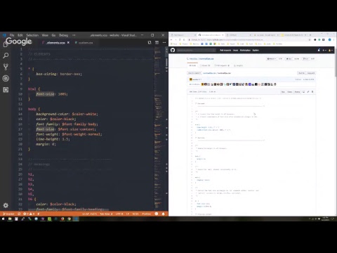Open the GitHub user avatar dropdown

(x=331, y=50)
